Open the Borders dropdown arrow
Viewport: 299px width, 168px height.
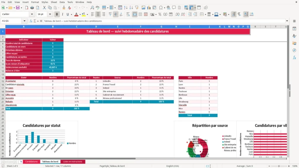tap(205, 15)
